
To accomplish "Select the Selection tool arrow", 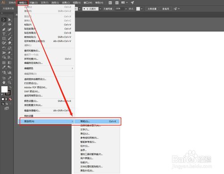I will click(x=4, y=20).
